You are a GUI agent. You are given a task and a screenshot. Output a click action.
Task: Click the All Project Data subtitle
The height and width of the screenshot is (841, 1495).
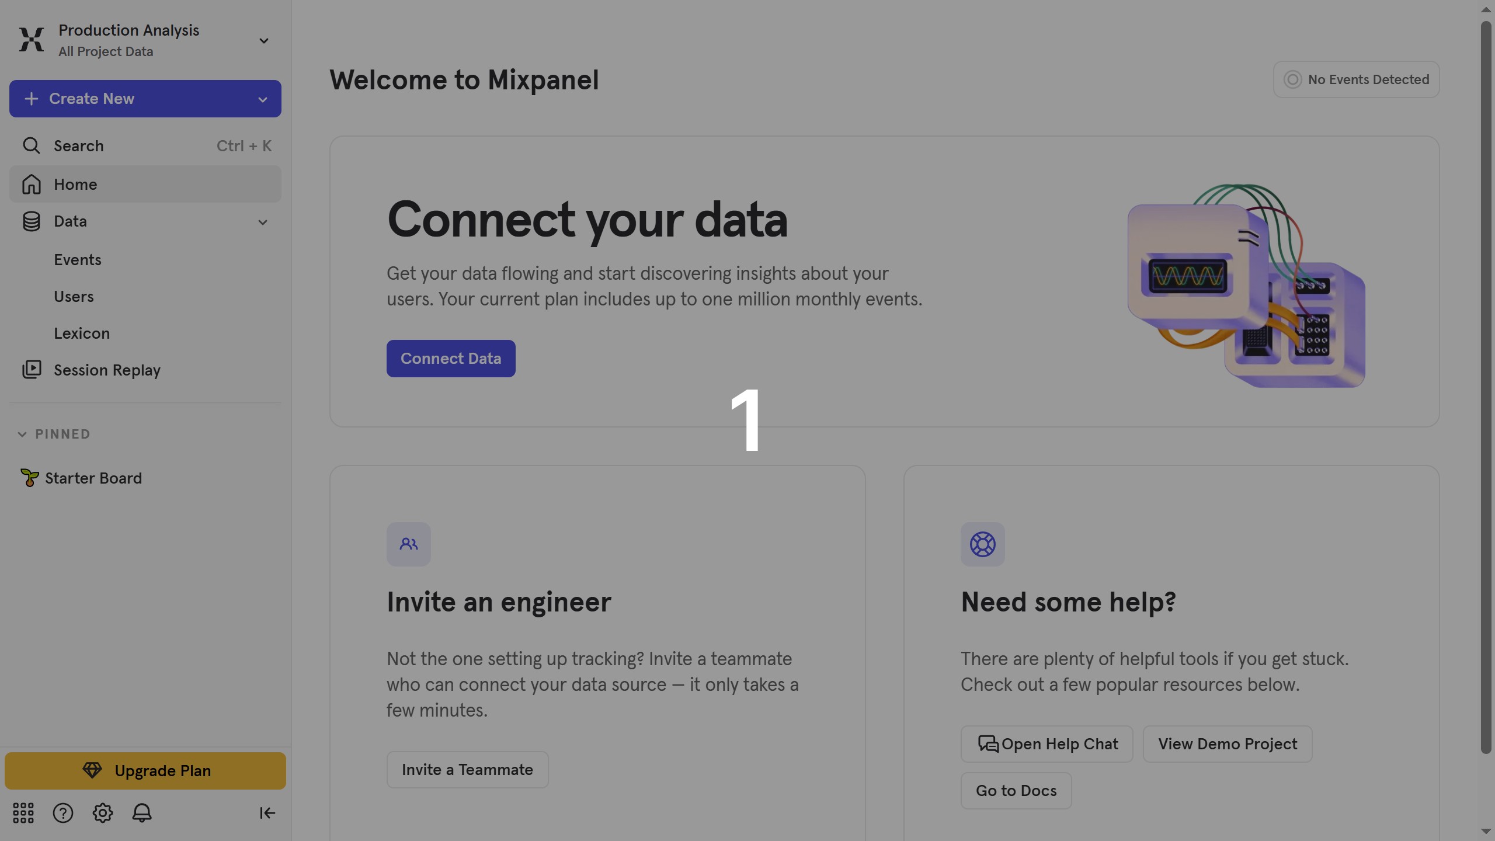point(106,51)
